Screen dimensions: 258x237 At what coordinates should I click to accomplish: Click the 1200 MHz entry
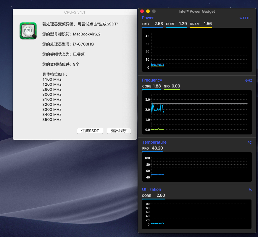pyautogui.click(x=52, y=85)
